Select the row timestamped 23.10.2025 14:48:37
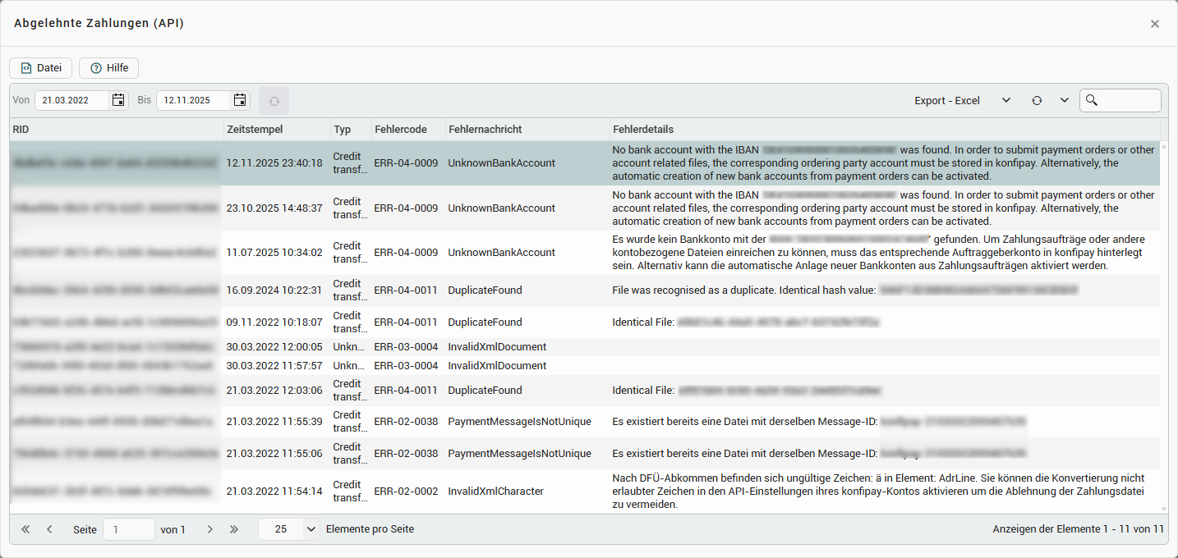This screenshot has width=1178, height=558. (x=585, y=208)
